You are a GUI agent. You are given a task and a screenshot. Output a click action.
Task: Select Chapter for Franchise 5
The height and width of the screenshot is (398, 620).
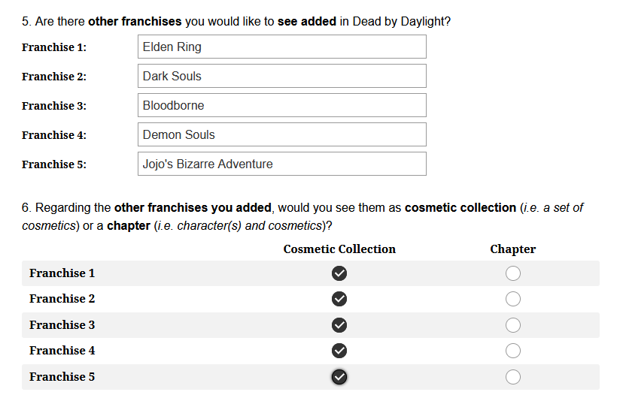click(512, 377)
